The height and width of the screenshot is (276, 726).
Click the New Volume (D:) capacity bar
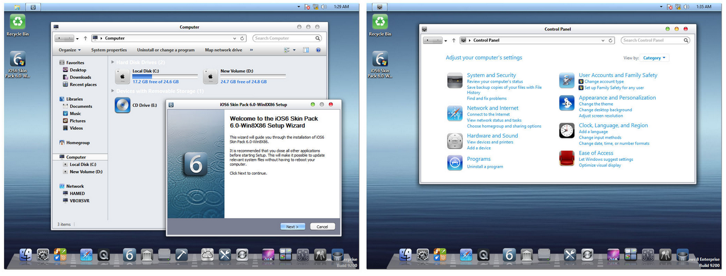click(253, 76)
